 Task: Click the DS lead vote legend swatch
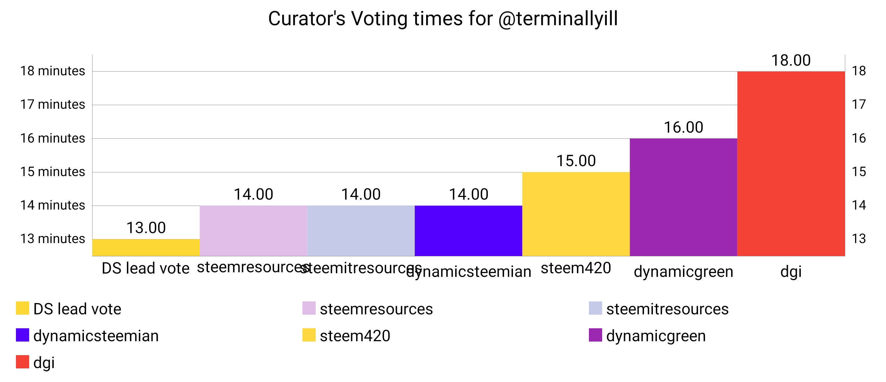(22, 308)
